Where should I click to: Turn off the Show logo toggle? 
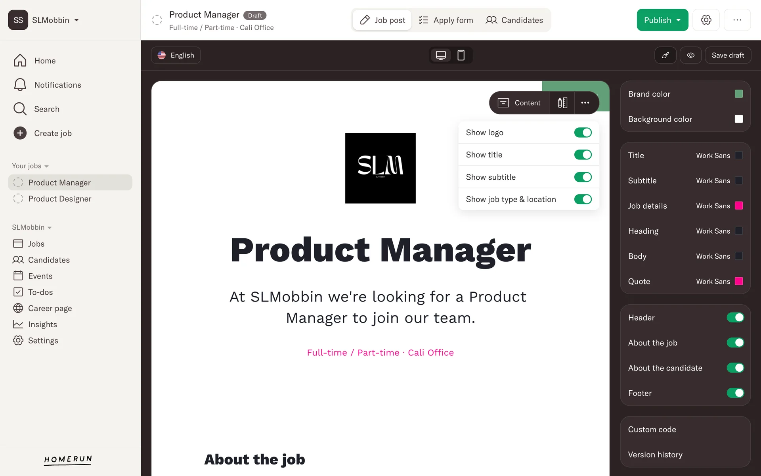click(583, 132)
